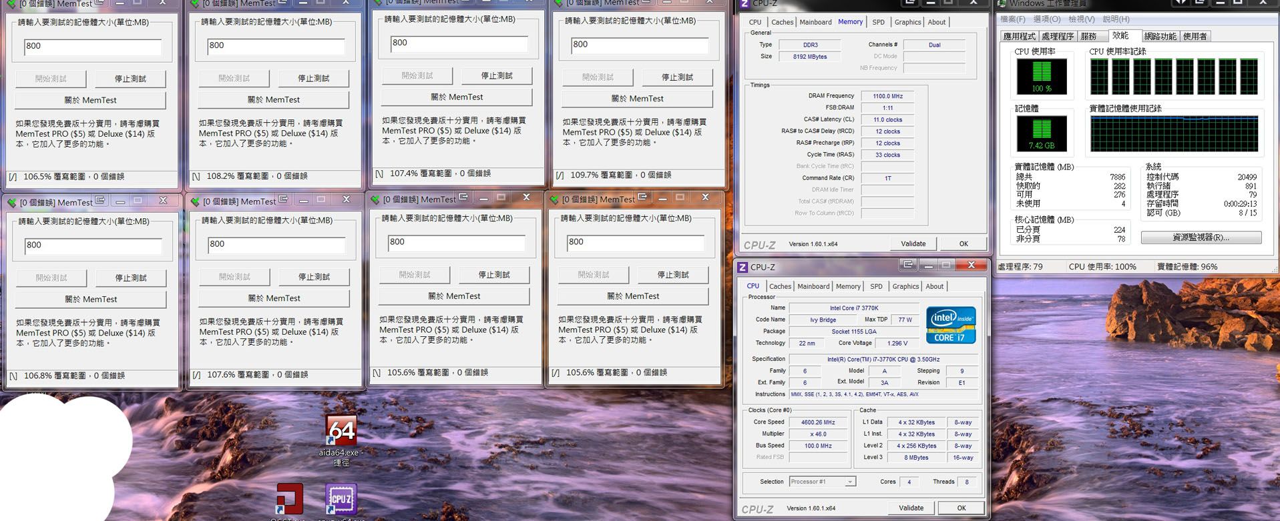1280x521 pixels.
Task: Click 停止測試 in the 108.2% coverage MemTest window
Action: coord(313,78)
